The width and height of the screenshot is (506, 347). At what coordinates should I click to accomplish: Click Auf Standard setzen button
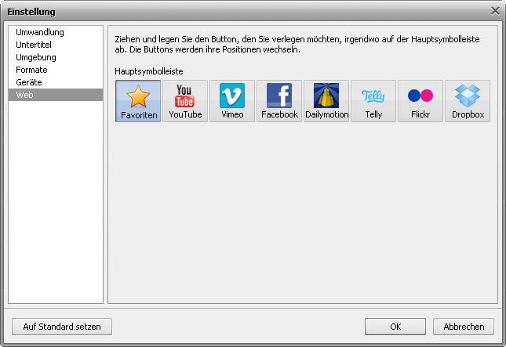tap(62, 327)
